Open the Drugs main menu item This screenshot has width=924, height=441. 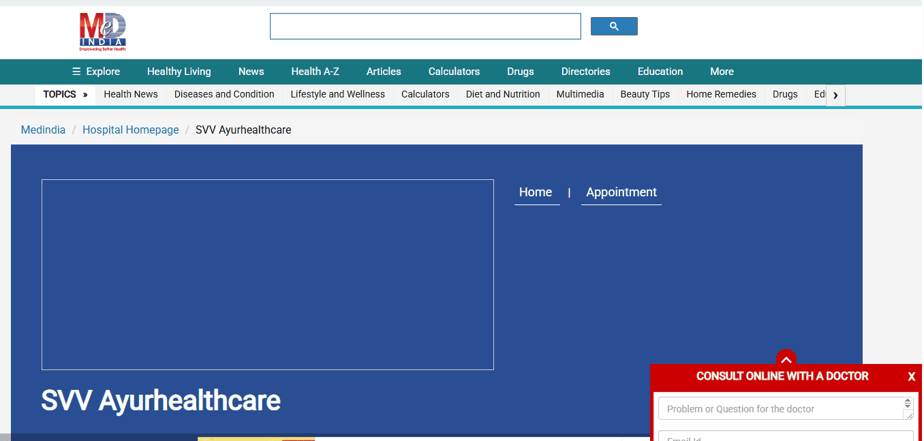pos(521,72)
